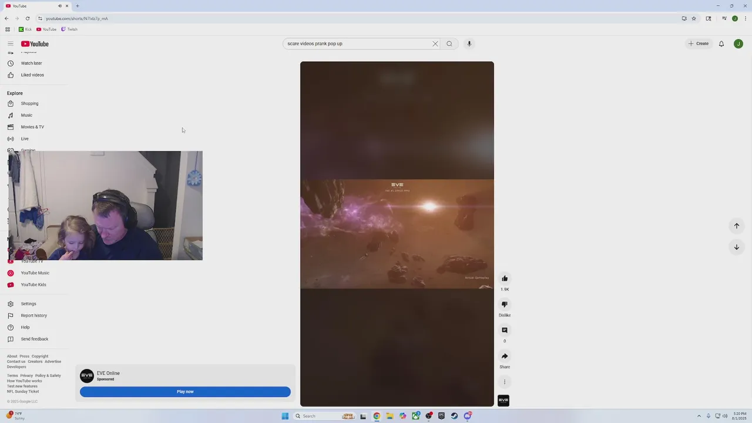This screenshot has width=752, height=423.
Task: Follow the Press footer link
Action: [x=24, y=357]
